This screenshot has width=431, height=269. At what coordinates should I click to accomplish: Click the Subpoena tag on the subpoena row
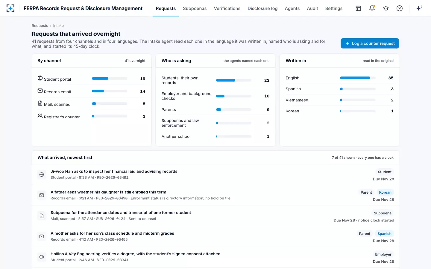(x=383, y=213)
